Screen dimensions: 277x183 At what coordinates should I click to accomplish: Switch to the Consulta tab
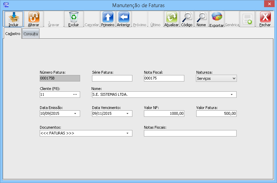coord(31,34)
